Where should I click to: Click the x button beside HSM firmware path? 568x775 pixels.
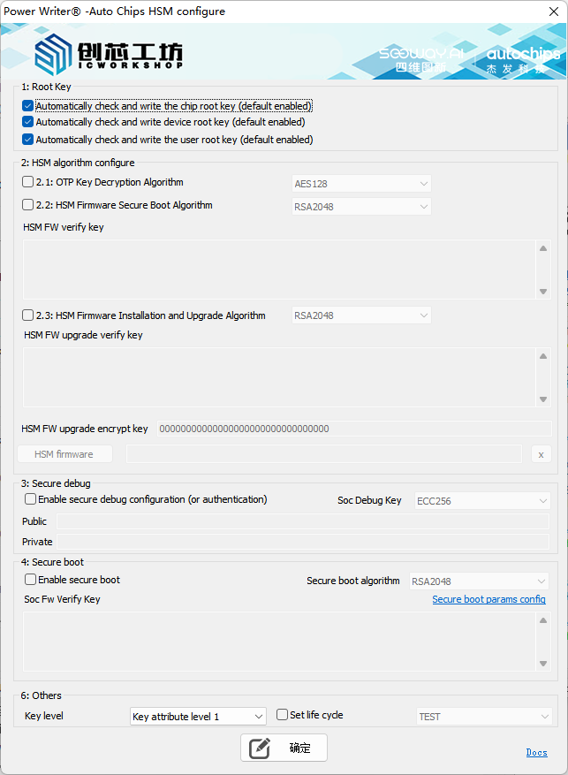pos(541,454)
